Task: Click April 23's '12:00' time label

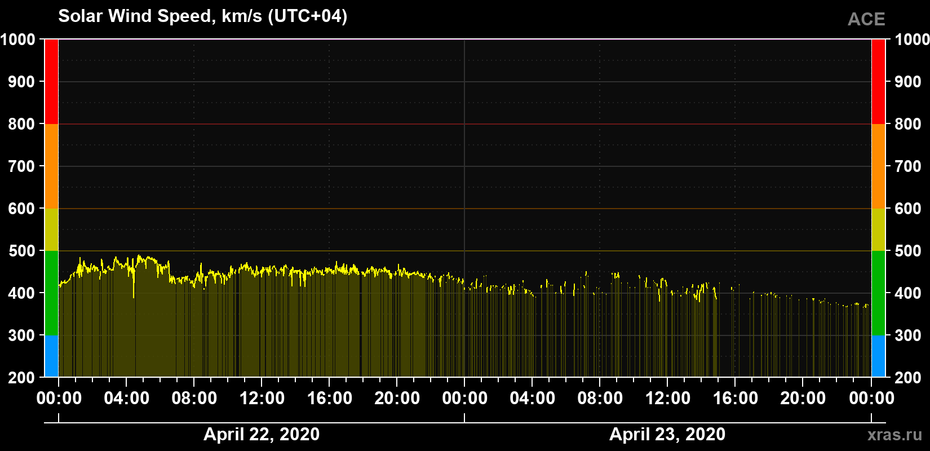Action: [x=667, y=399]
